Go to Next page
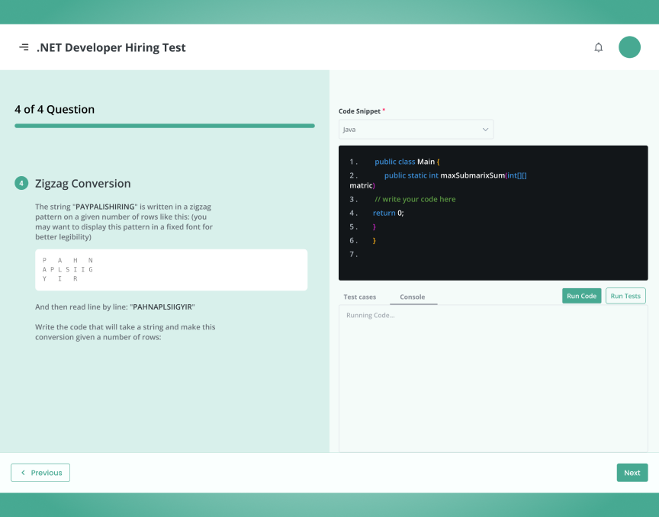Viewport: 659px width, 517px height. tap(632, 473)
